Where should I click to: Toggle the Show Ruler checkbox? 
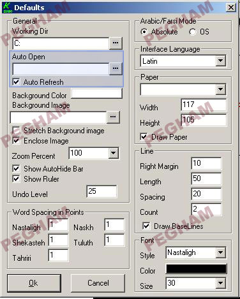16,179
